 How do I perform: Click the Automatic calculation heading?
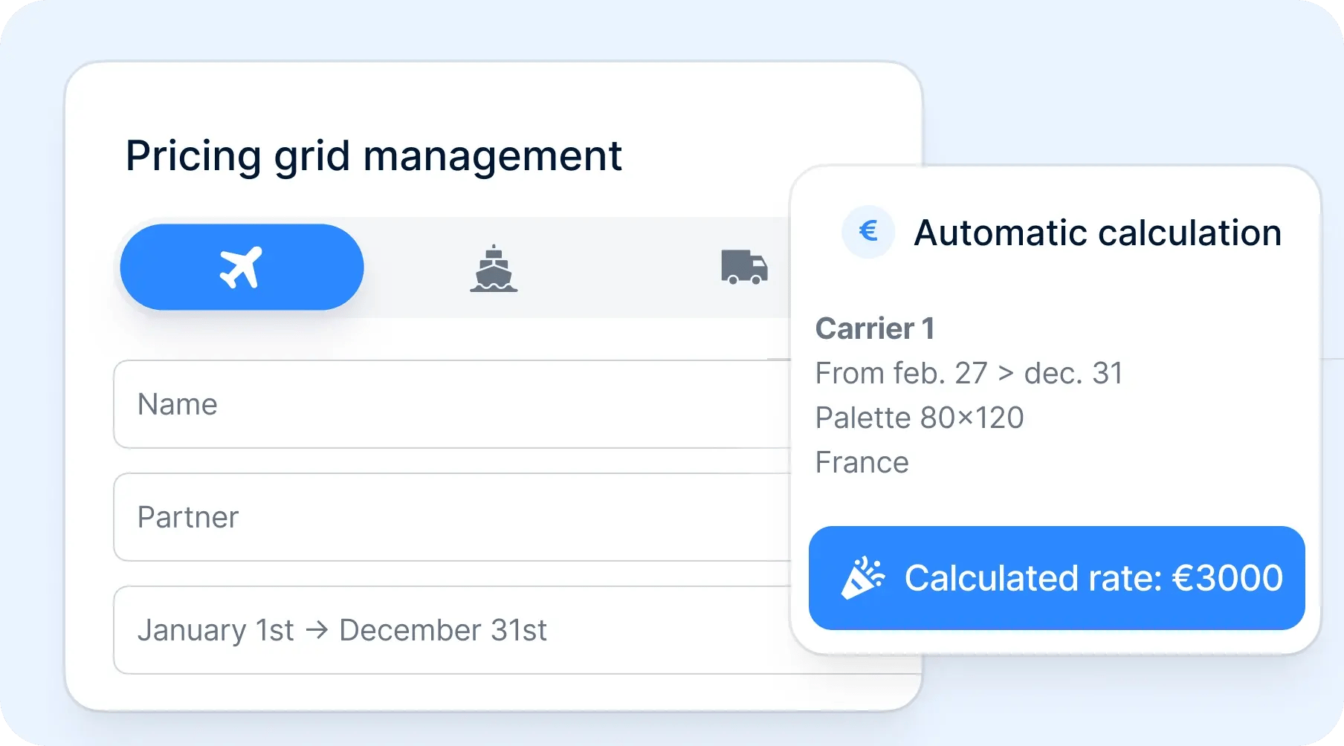[1097, 233]
